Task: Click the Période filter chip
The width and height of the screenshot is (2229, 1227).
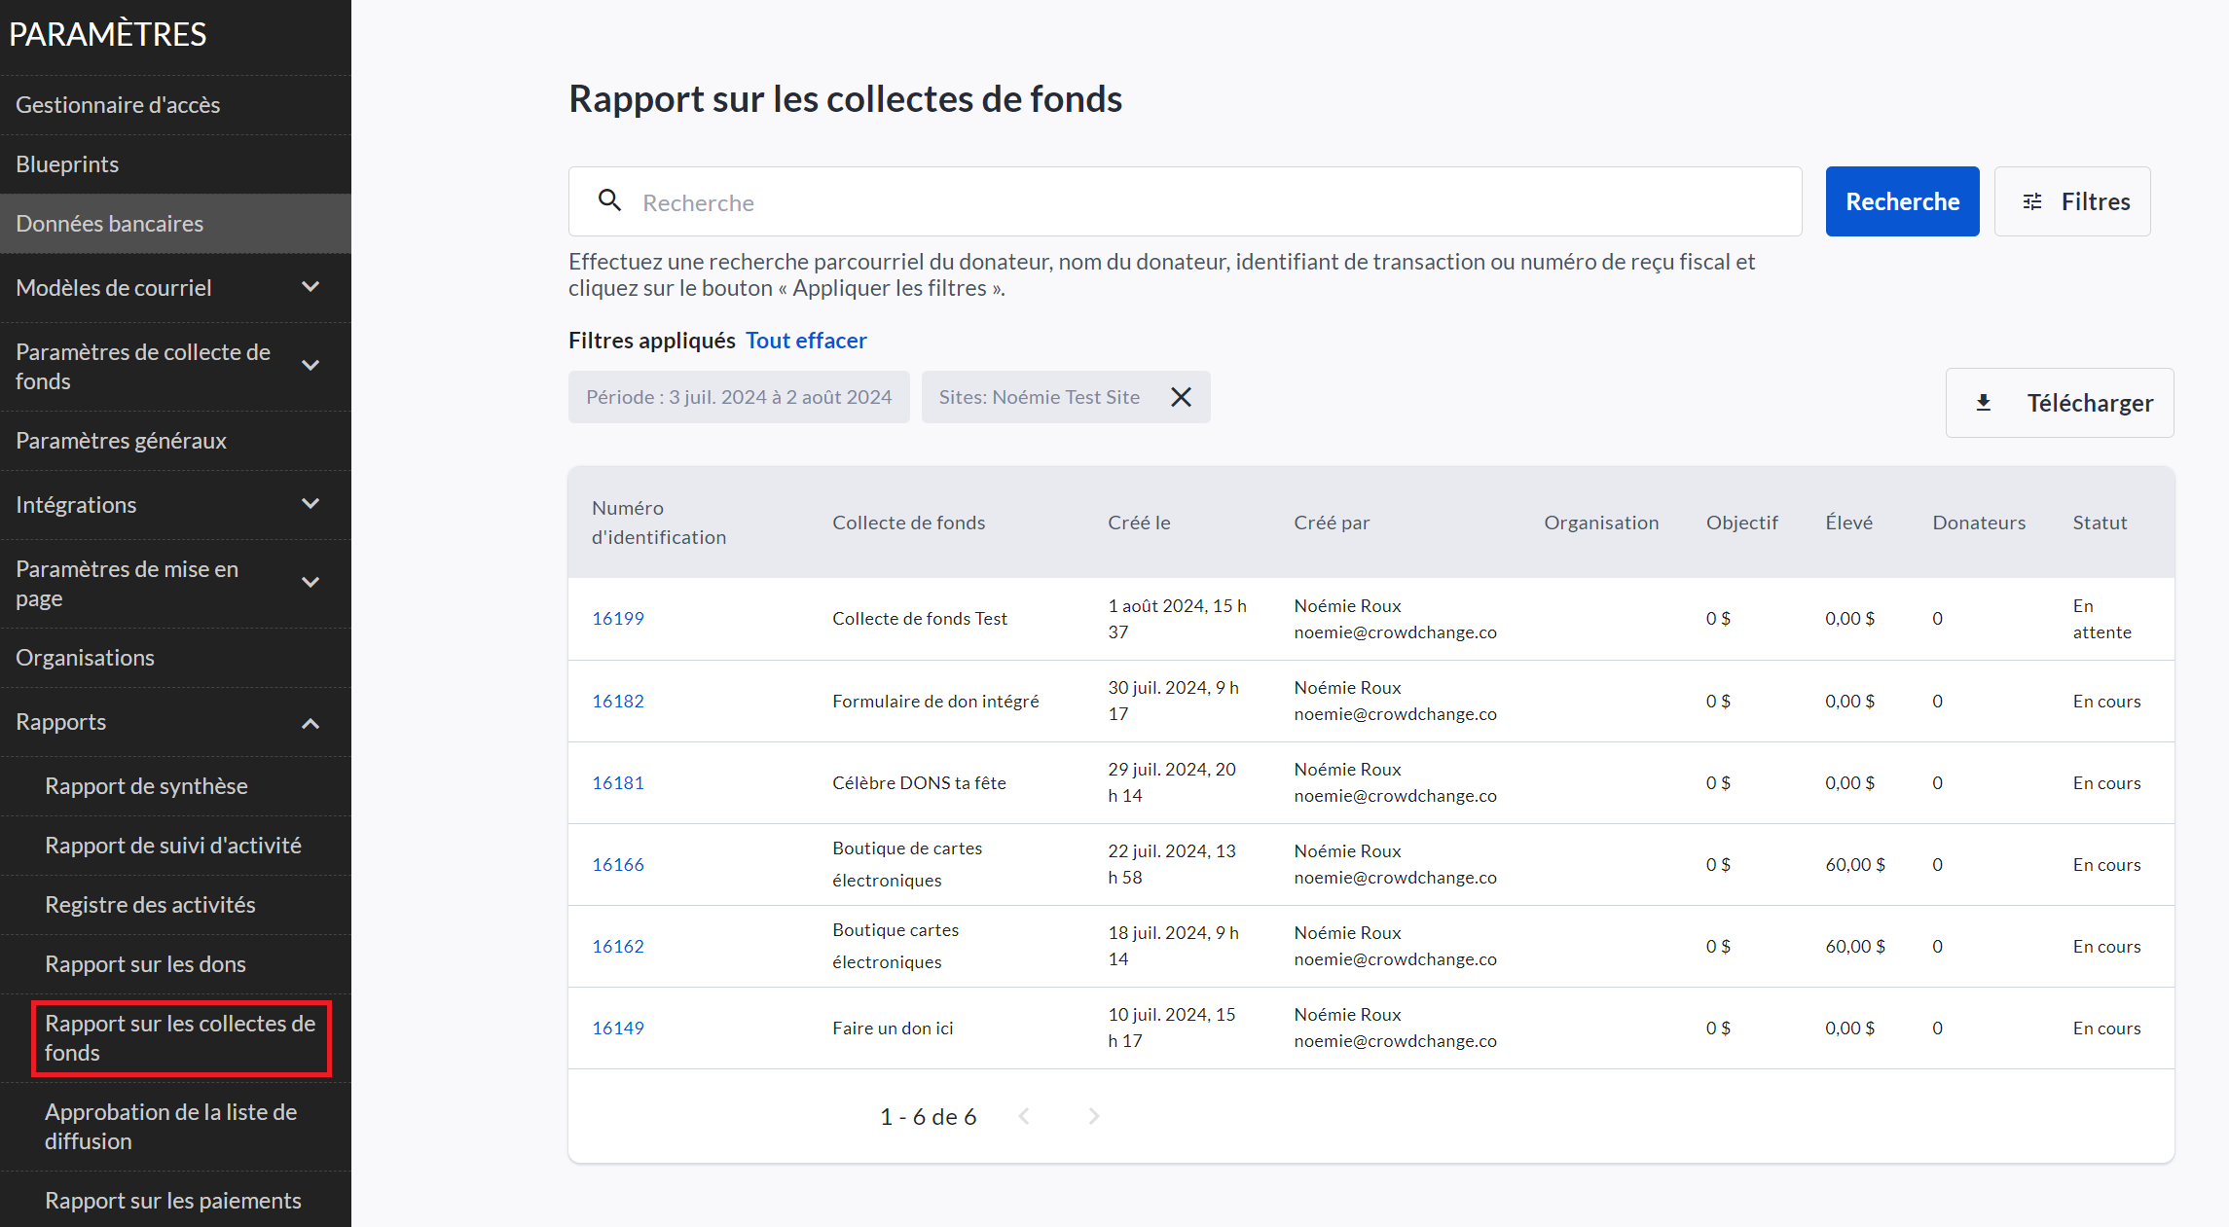Action: 739,397
